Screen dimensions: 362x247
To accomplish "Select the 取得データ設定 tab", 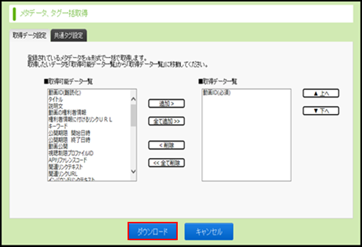I will pos(29,35).
